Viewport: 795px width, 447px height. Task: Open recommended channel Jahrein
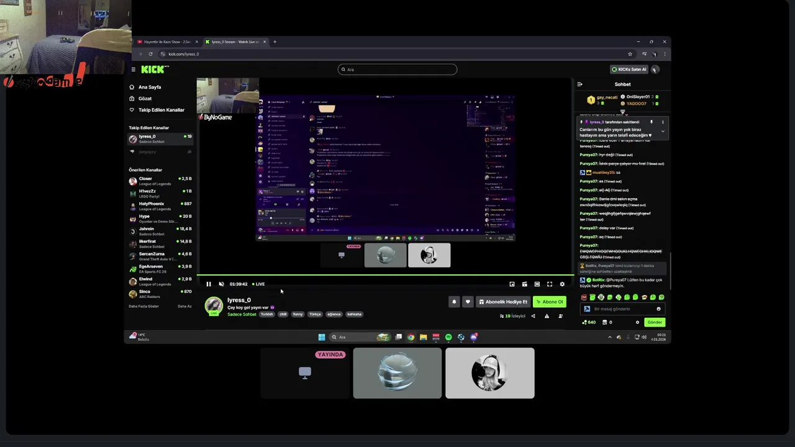click(160, 231)
